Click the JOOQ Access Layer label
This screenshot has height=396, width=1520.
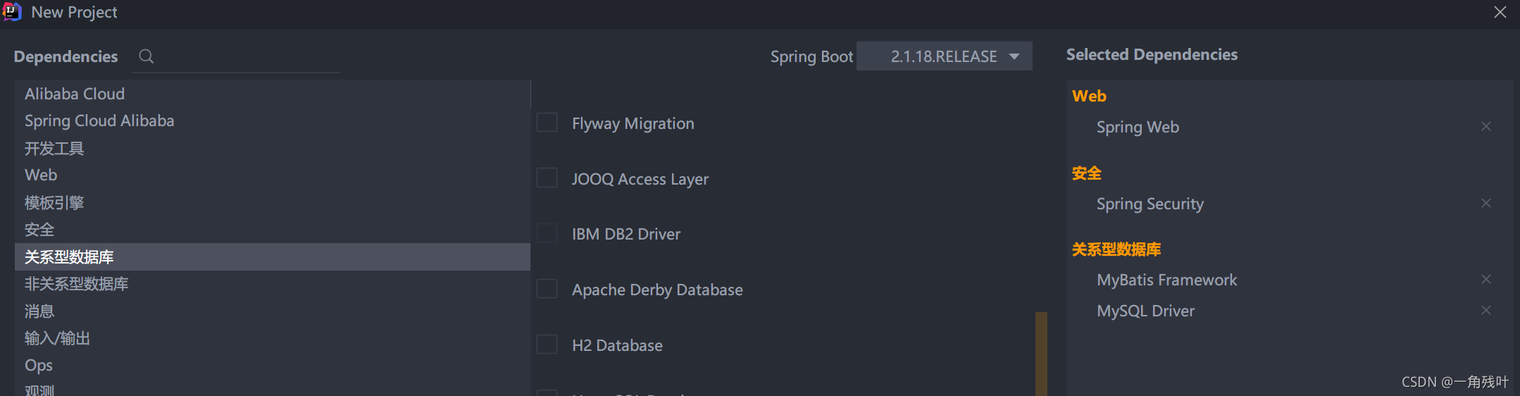[x=640, y=179]
